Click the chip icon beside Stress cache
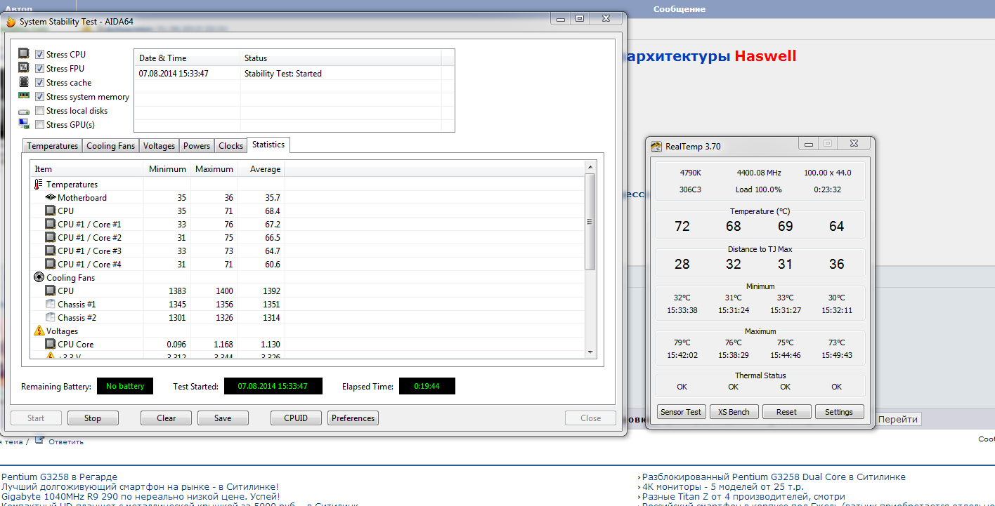This screenshot has height=506, width=995. (x=24, y=82)
